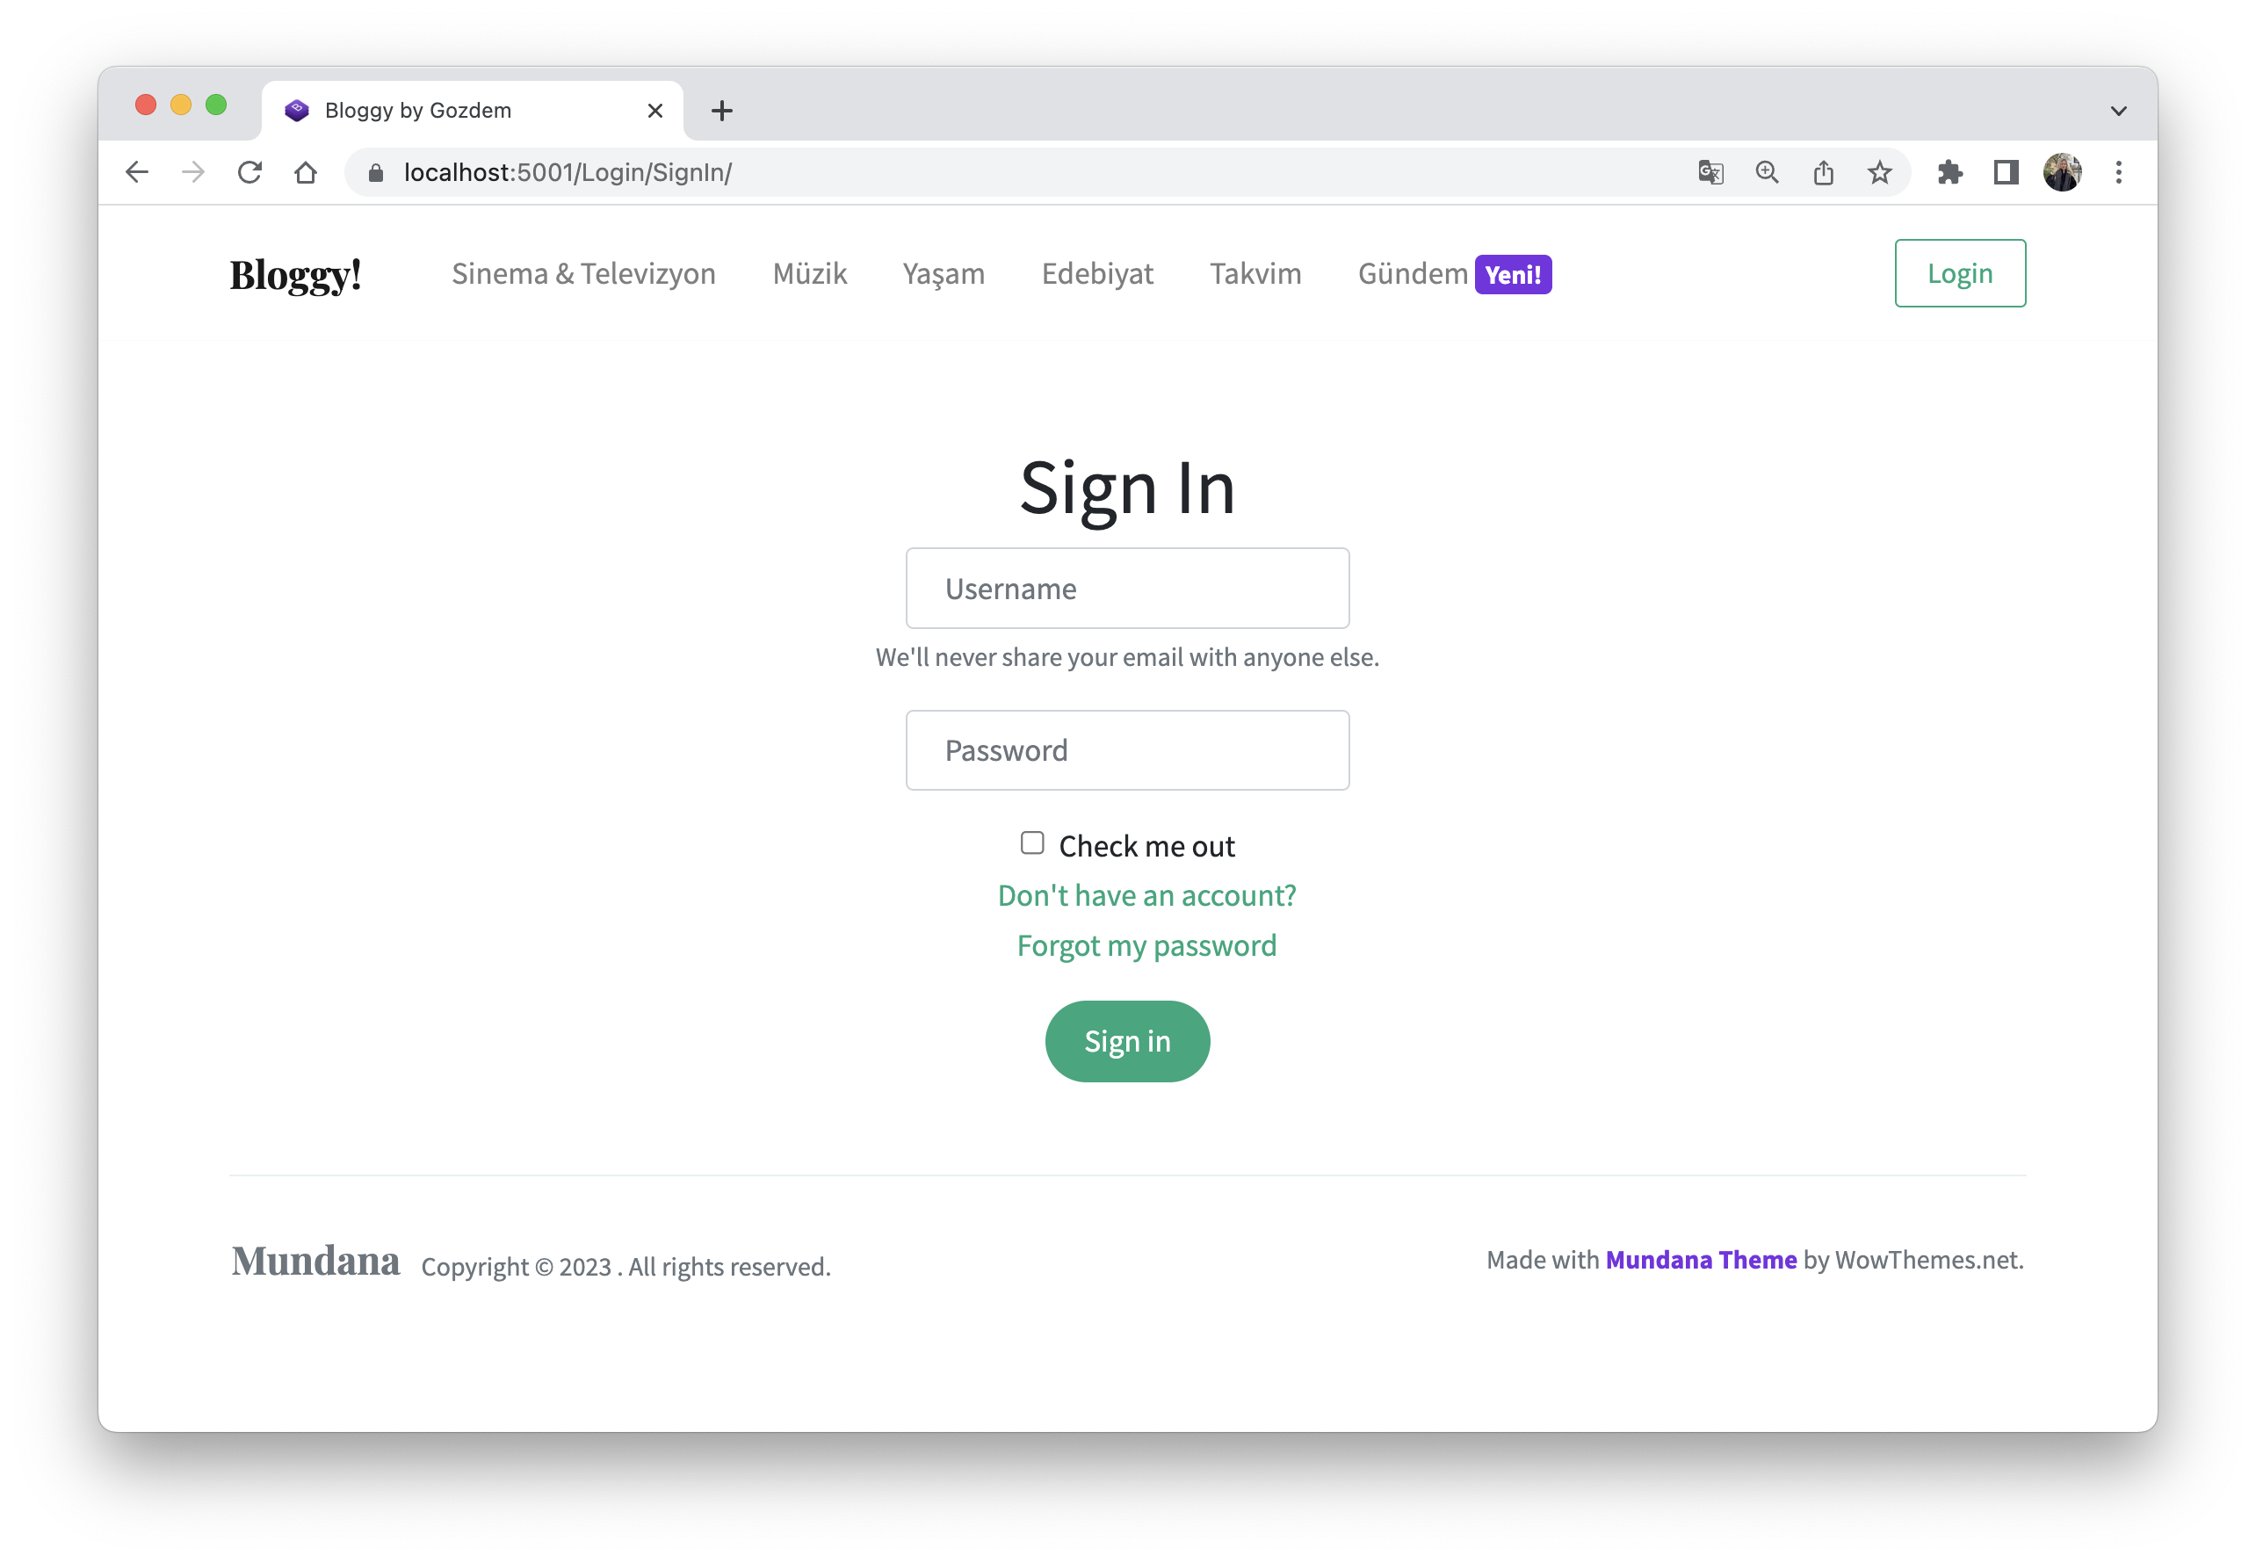This screenshot has width=2256, height=1562.
Task: Bookmark this page with star icon
Action: tap(1879, 172)
